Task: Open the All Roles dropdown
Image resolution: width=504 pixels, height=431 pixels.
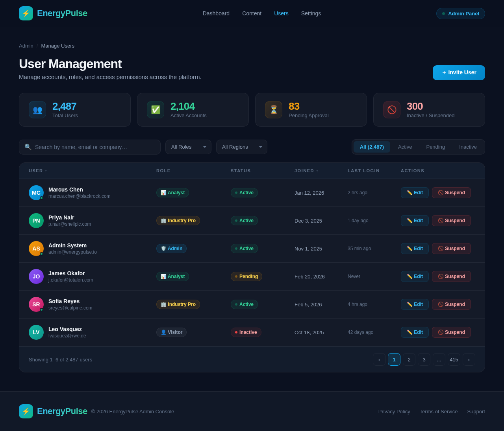Action: coord(188,147)
